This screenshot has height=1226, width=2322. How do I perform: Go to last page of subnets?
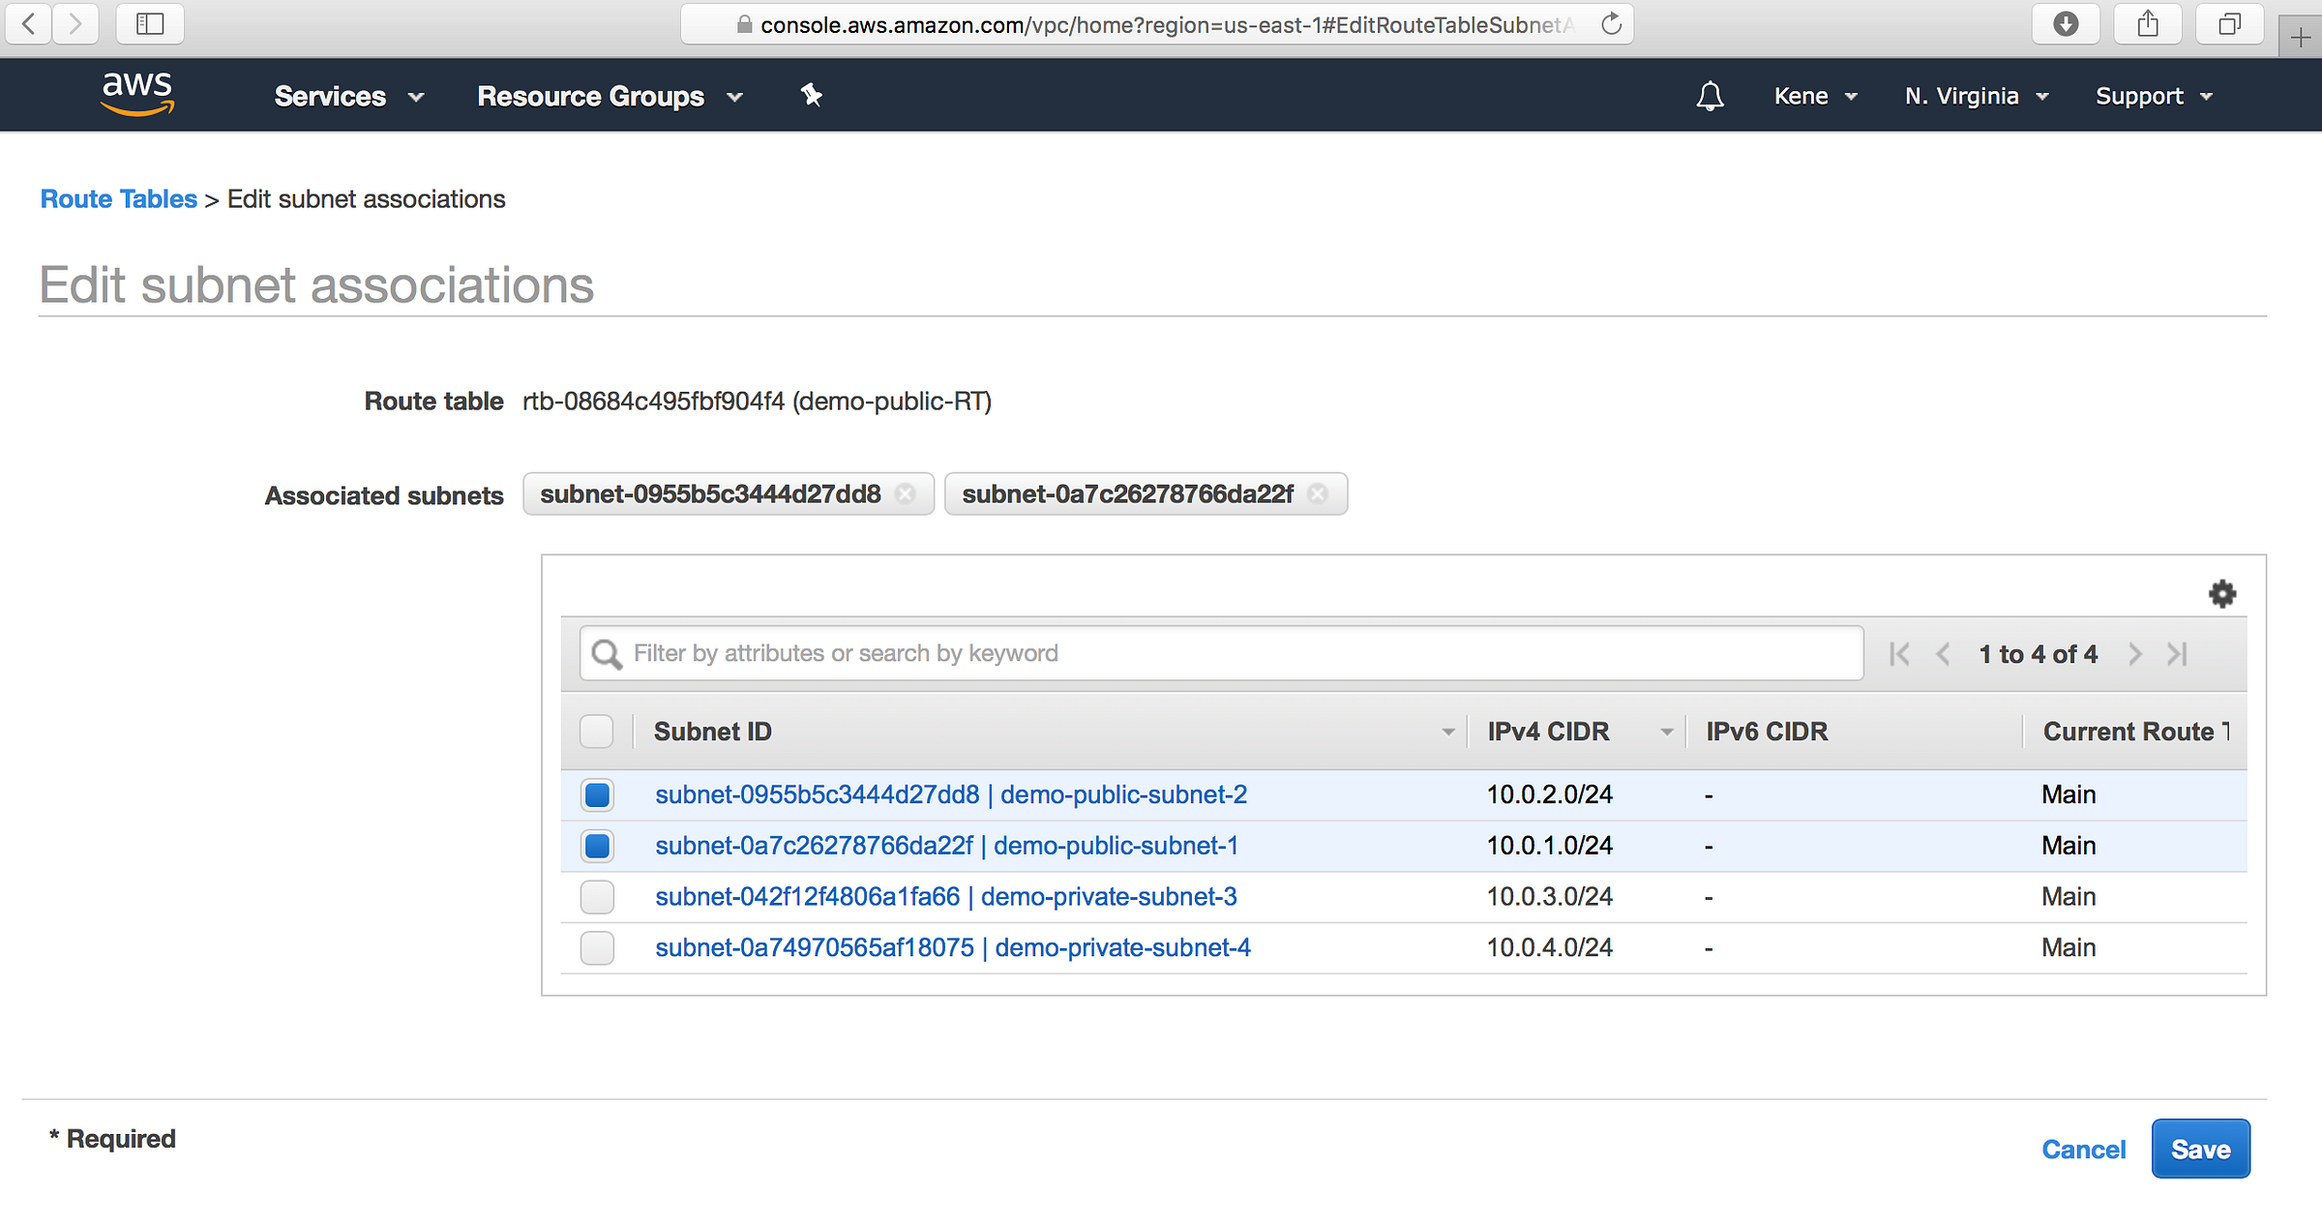2177,654
